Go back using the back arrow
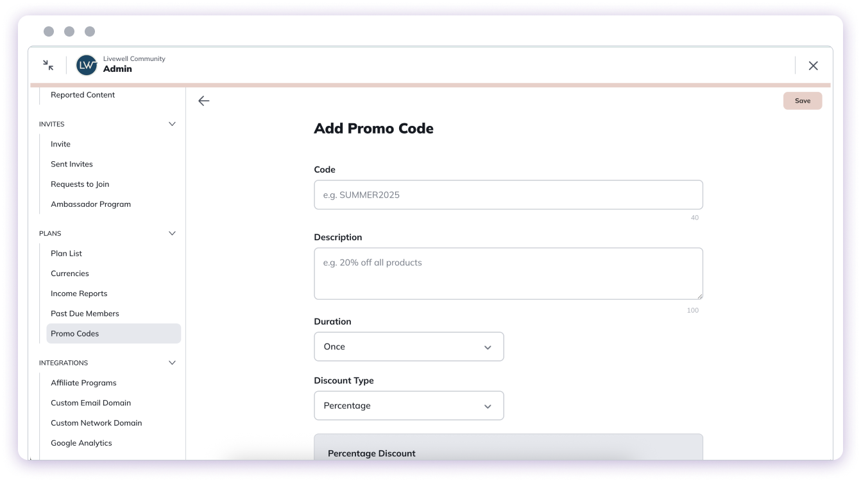The image size is (861, 481). 203,101
